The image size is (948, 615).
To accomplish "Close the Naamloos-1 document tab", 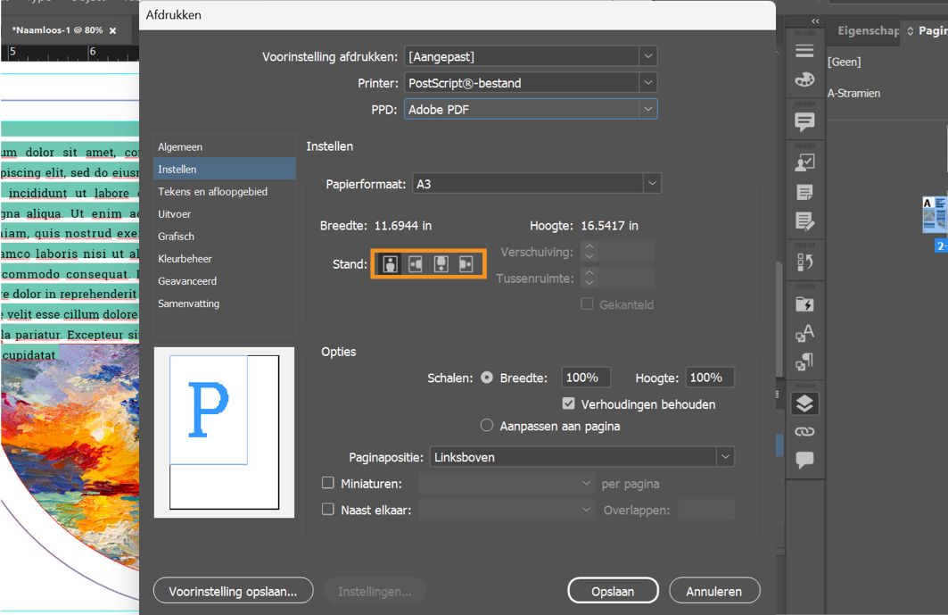I will point(112,30).
